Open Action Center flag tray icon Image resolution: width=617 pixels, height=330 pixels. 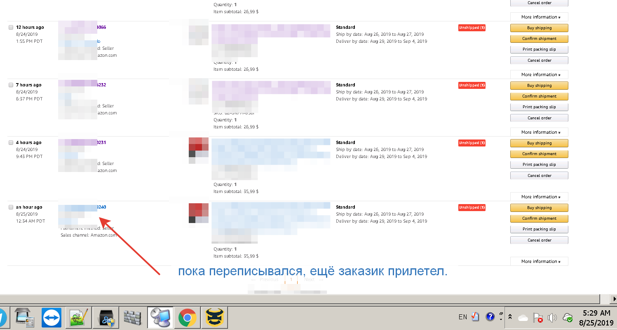(538, 318)
